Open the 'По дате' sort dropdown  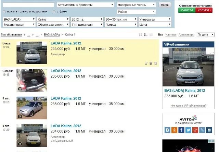[x=205, y=34]
